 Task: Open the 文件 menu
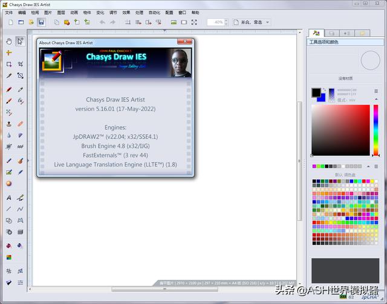pyautogui.click(x=8, y=13)
